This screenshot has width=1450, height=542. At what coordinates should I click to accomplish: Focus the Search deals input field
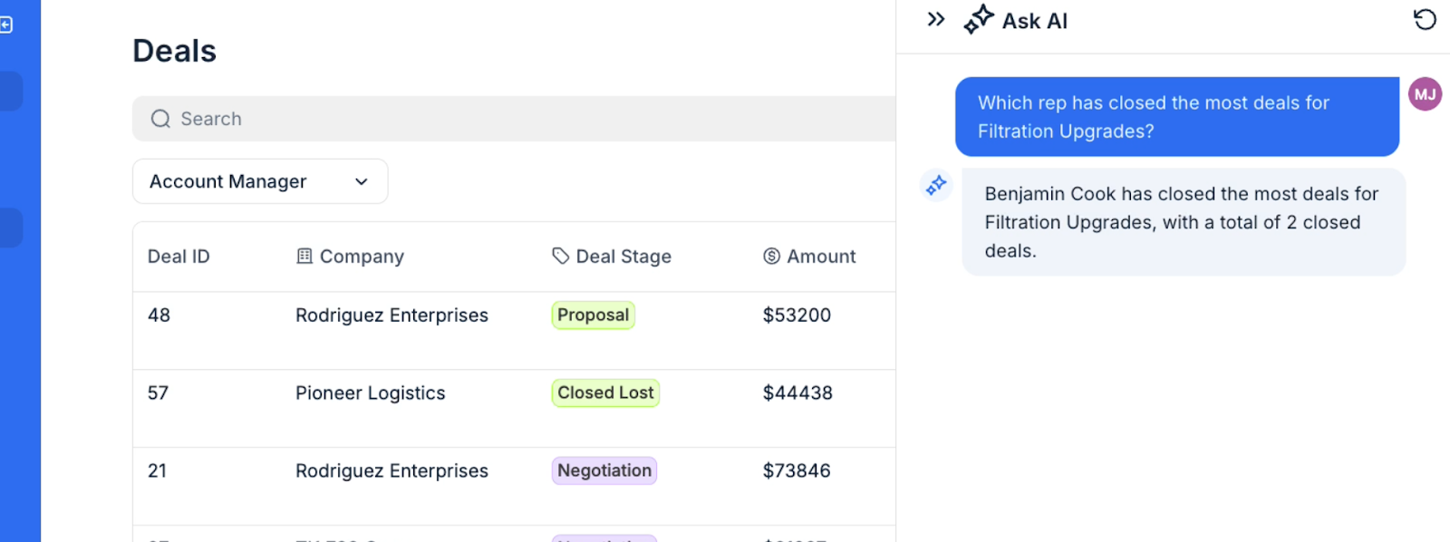coord(514,119)
